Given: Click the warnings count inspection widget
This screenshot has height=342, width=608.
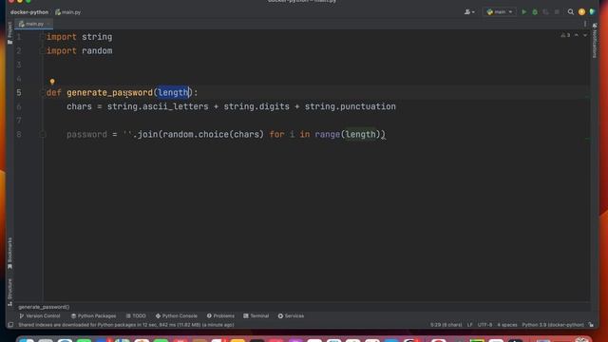Looking at the screenshot, I should coord(565,35).
